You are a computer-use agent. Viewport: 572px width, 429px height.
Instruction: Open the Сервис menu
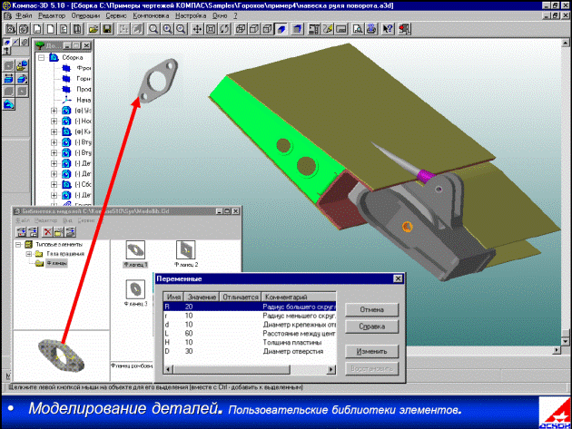116,15
